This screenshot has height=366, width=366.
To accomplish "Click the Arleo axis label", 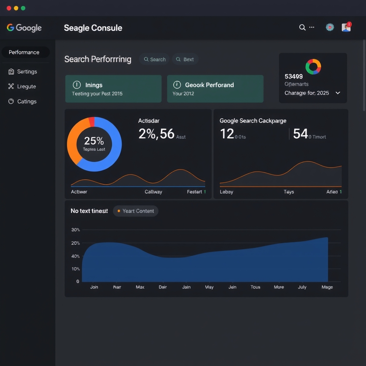I will click(332, 192).
